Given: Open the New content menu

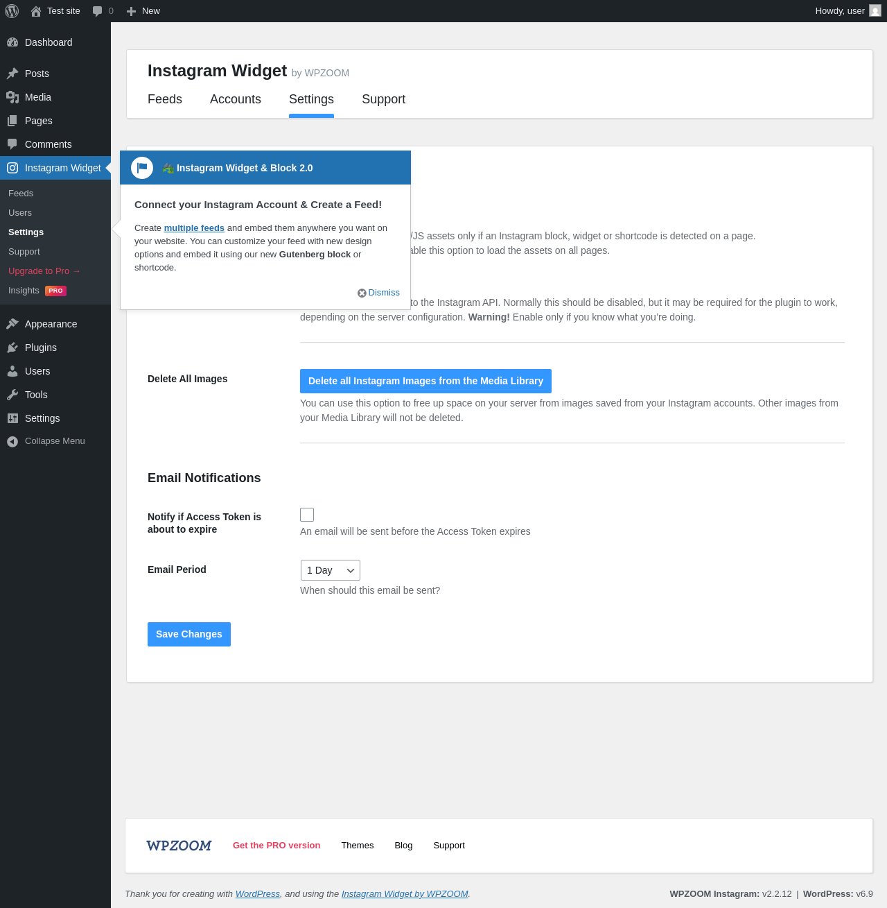Looking at the screenshot, I should pyautogui.click(x=143, y=11).
